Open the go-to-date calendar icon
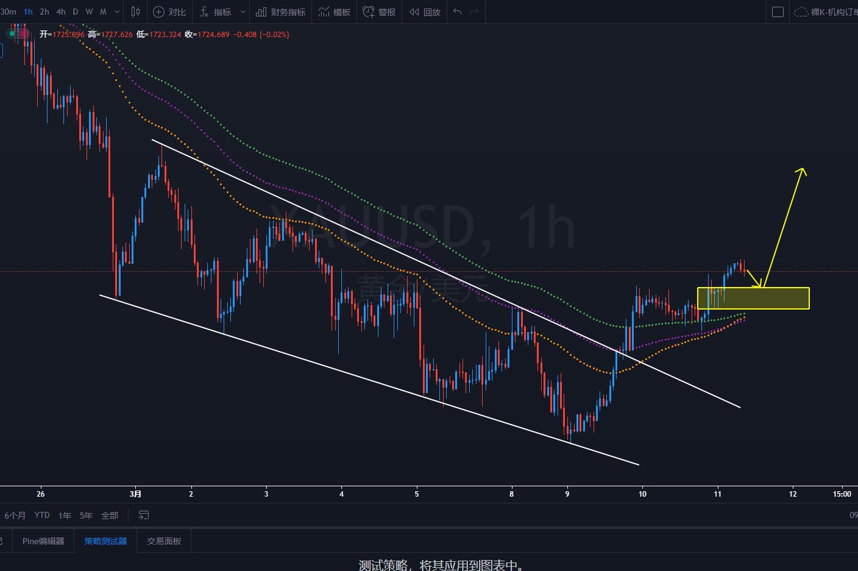Screen dimensions: 858x571 point(143,515)
